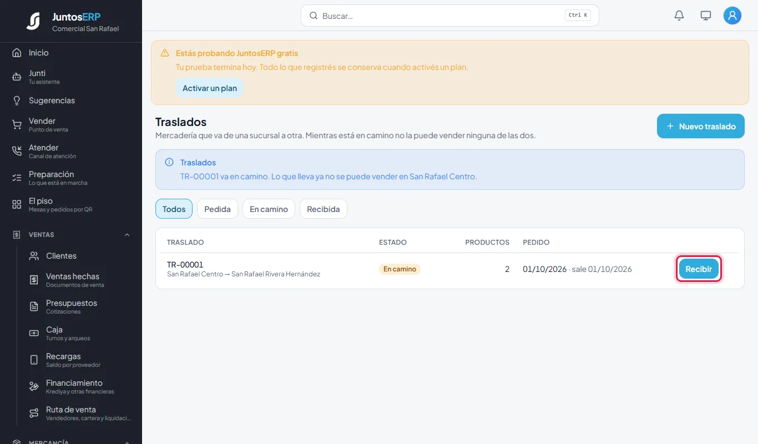
Task: Click the Presupuestos document icon
Action: click(x=34, y=307)
